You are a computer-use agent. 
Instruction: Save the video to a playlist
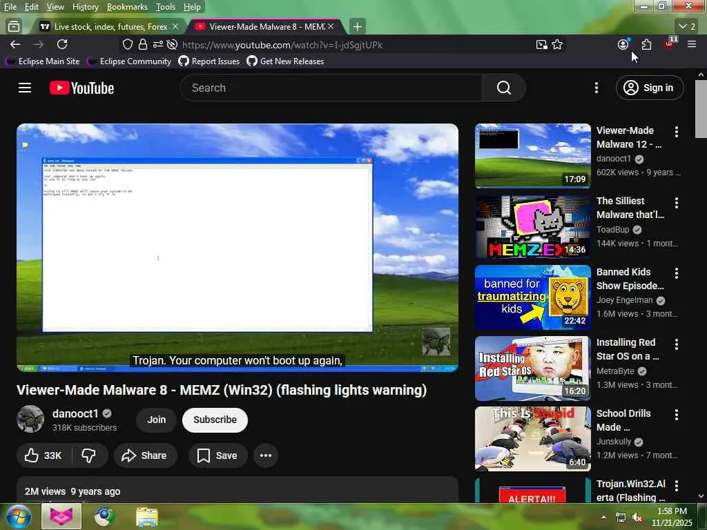click(x=217, y=455)
